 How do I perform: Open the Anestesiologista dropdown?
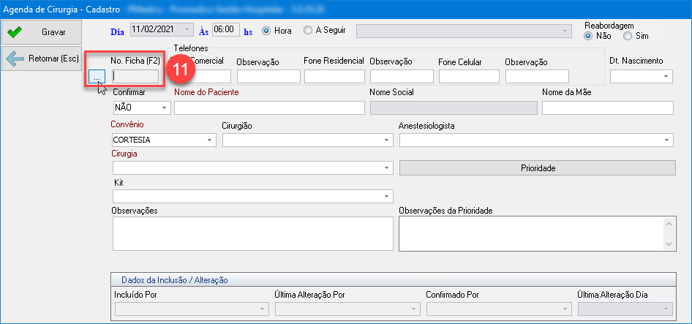pyautogui.click(x=667, y=140)
